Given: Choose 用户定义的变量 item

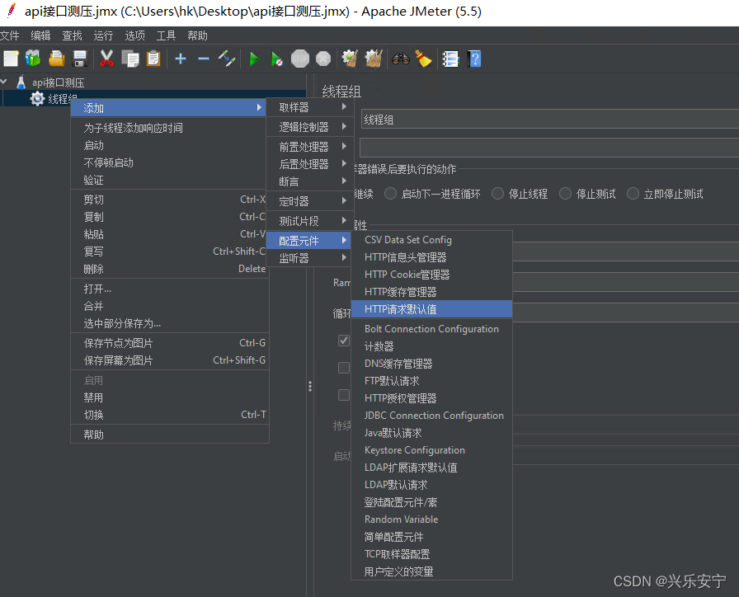Looking at the screenshot, I should [431, 571].
